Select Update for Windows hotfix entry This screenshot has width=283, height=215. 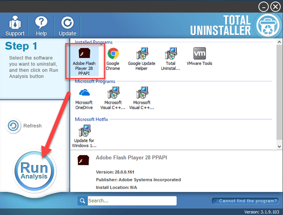tap(84, 136)
